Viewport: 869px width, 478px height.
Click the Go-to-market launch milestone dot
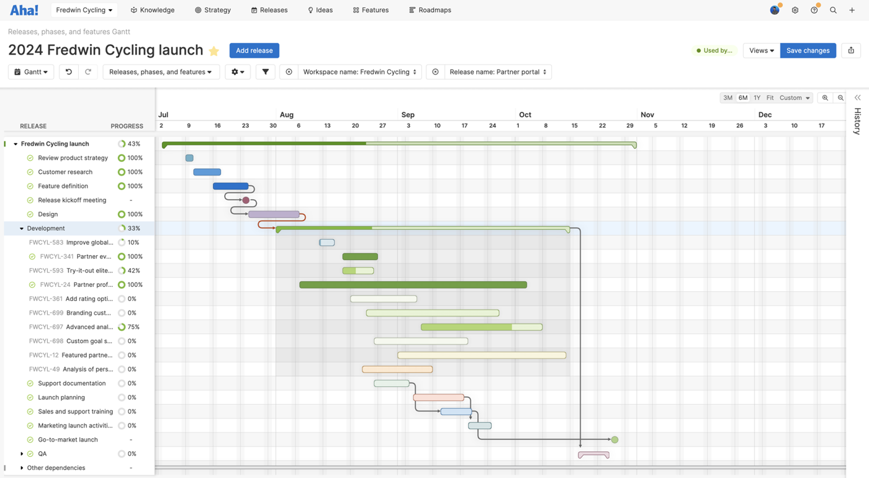pos(615,440)
